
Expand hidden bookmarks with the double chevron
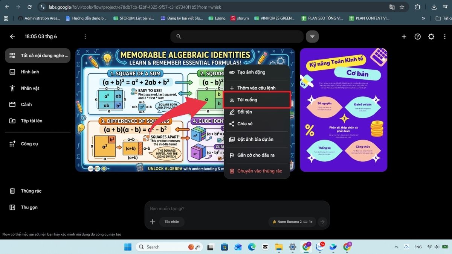[423, 18]
